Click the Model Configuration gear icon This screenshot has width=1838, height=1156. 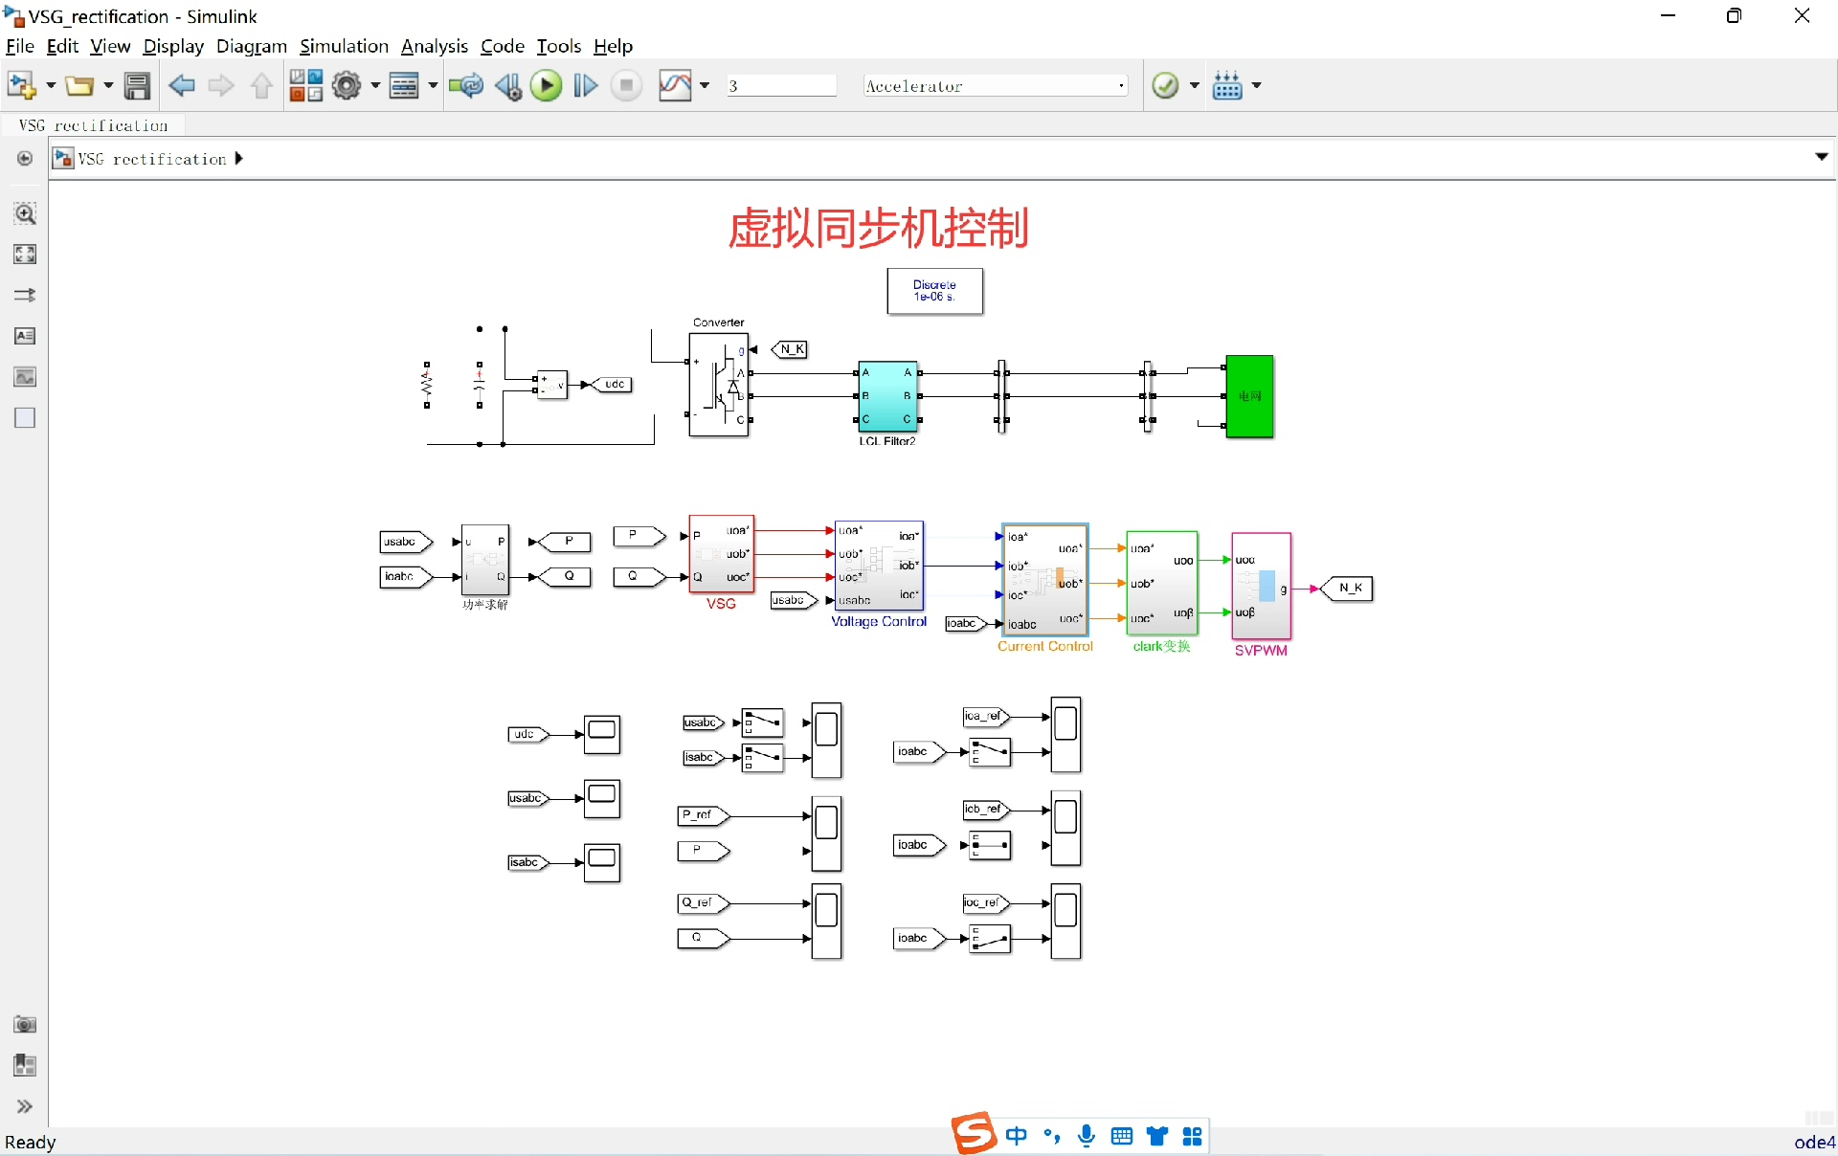[x=347, y=86]
